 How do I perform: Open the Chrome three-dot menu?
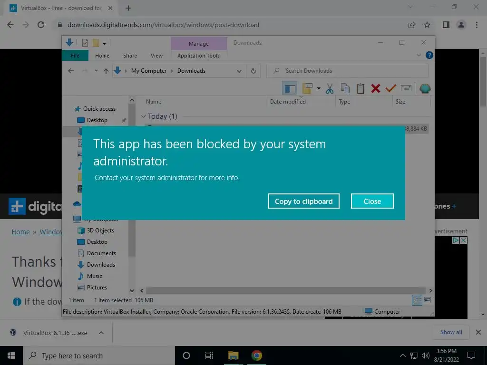click(x=477, y=25)
